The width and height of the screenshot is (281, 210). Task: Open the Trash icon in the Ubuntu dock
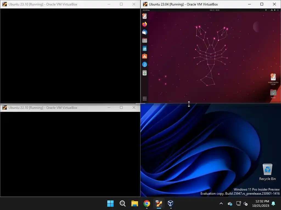(x=144, y=73)
